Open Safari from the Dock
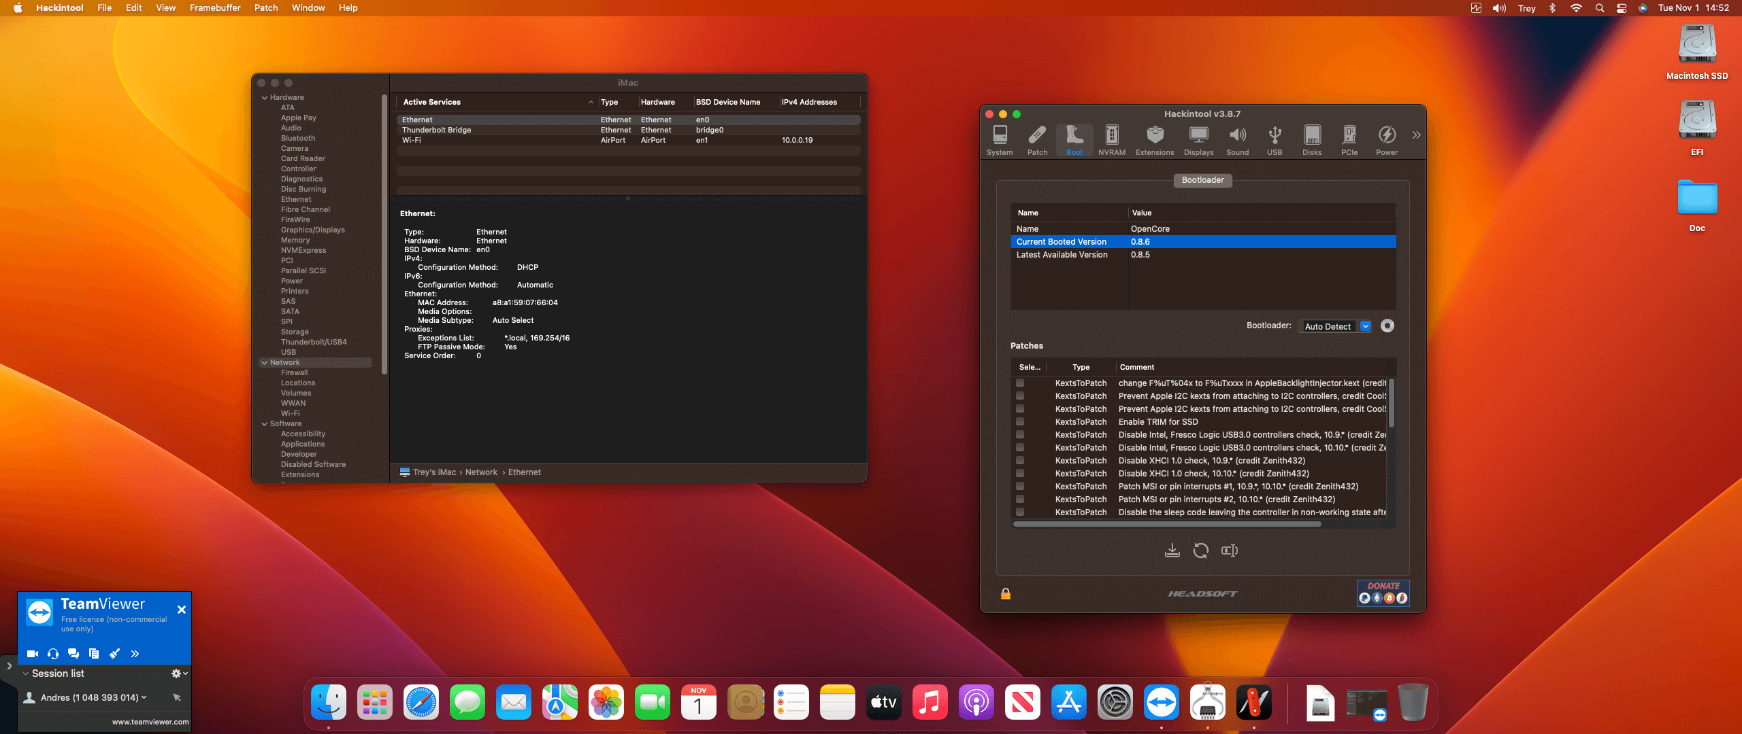Viewport: 1742px width, 734px height. [x=421, y=702]
